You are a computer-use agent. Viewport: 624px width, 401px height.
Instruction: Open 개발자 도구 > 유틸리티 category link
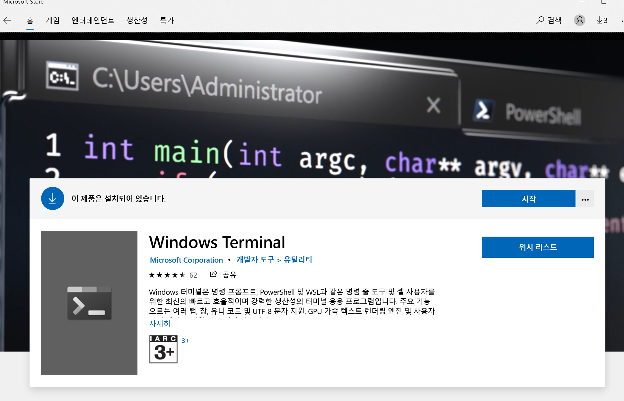point(274,260)
